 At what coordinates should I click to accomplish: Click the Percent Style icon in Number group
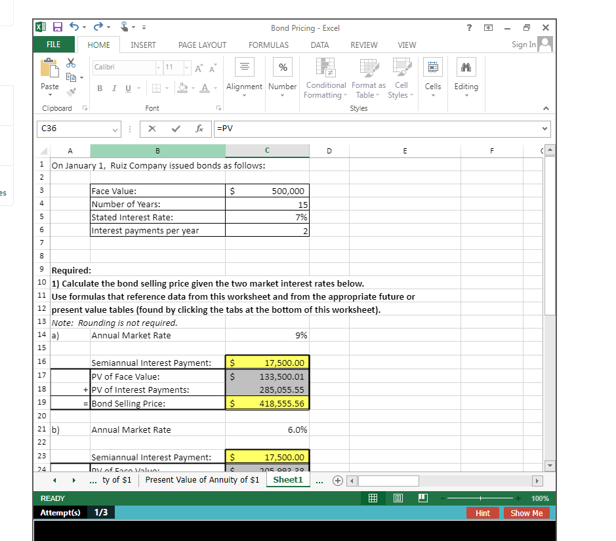coord(282,66)
